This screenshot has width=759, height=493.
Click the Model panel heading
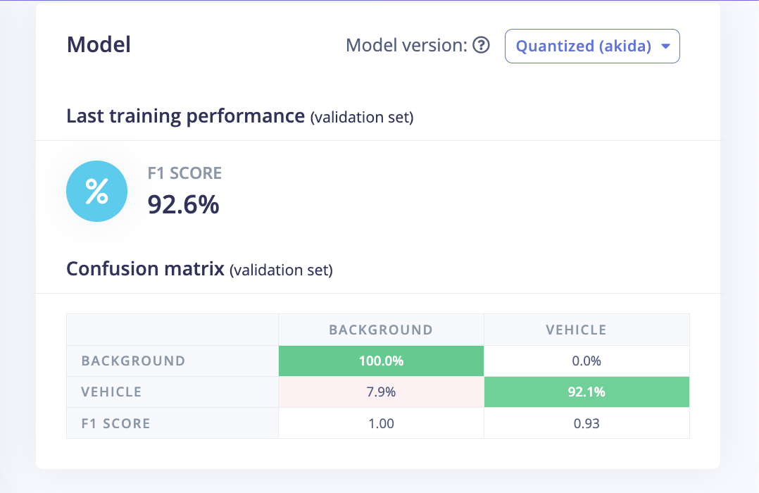[99, 45]
